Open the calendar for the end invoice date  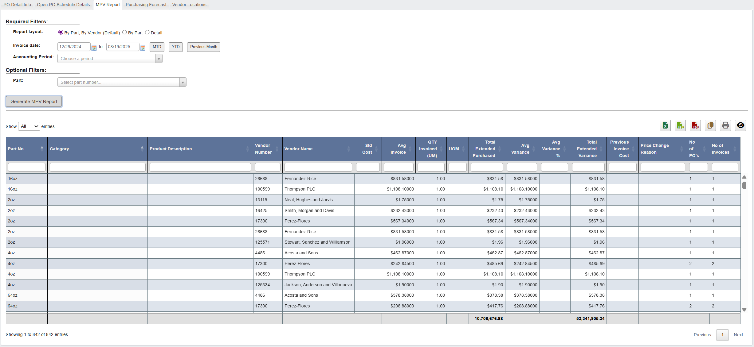click(143, 48)
